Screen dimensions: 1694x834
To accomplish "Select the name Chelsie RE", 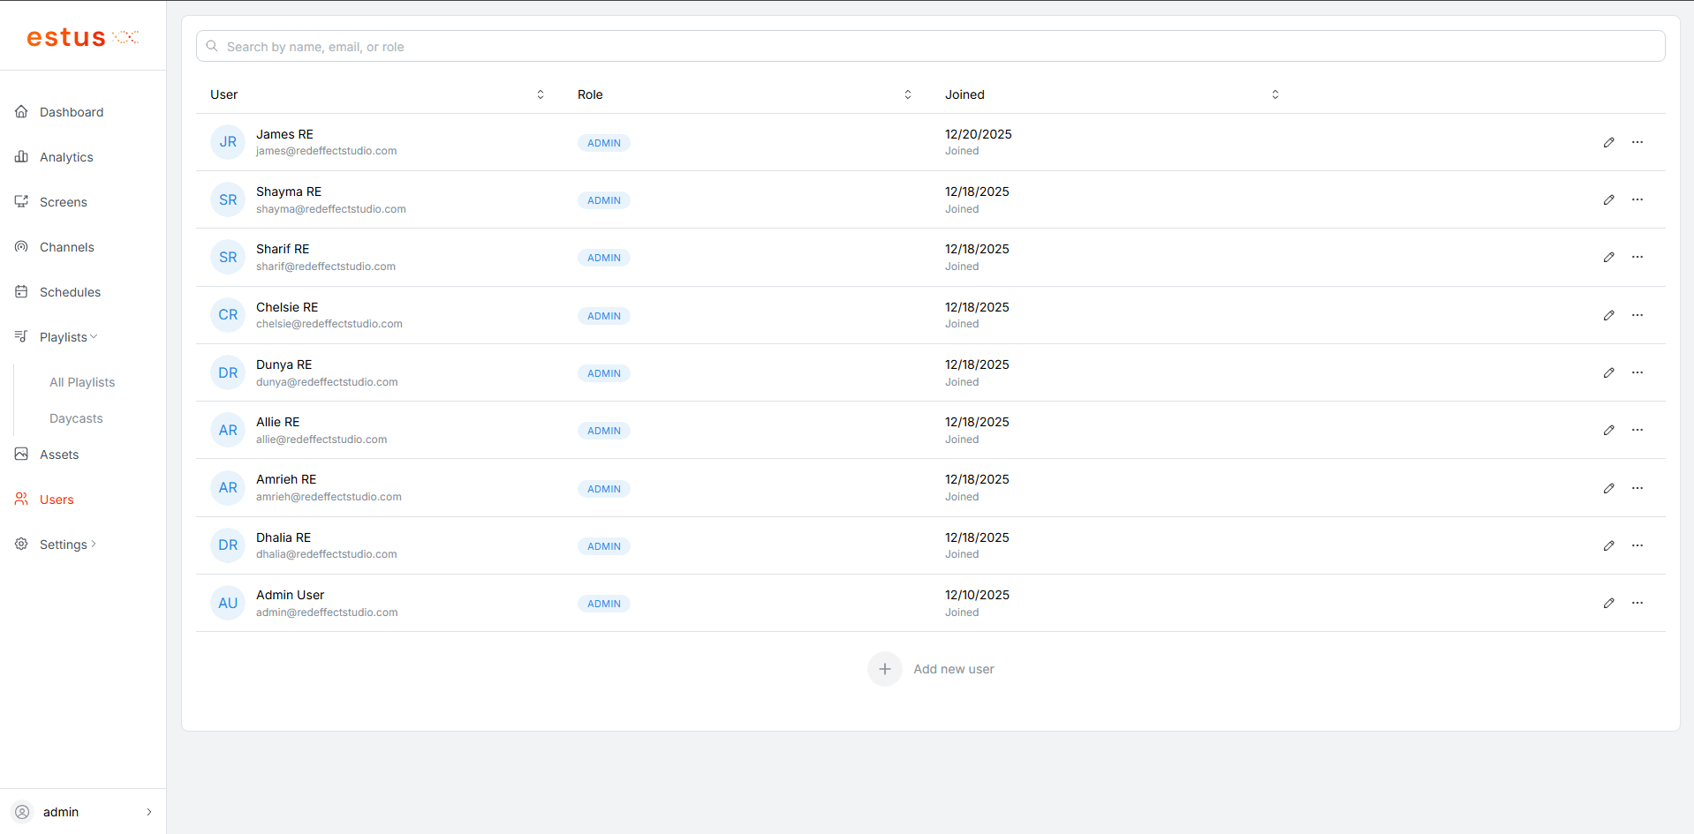I will [287, 307].
